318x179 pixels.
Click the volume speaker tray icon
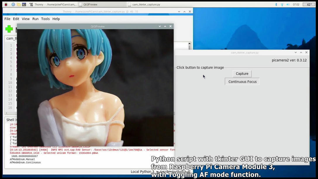coord(288,4)
